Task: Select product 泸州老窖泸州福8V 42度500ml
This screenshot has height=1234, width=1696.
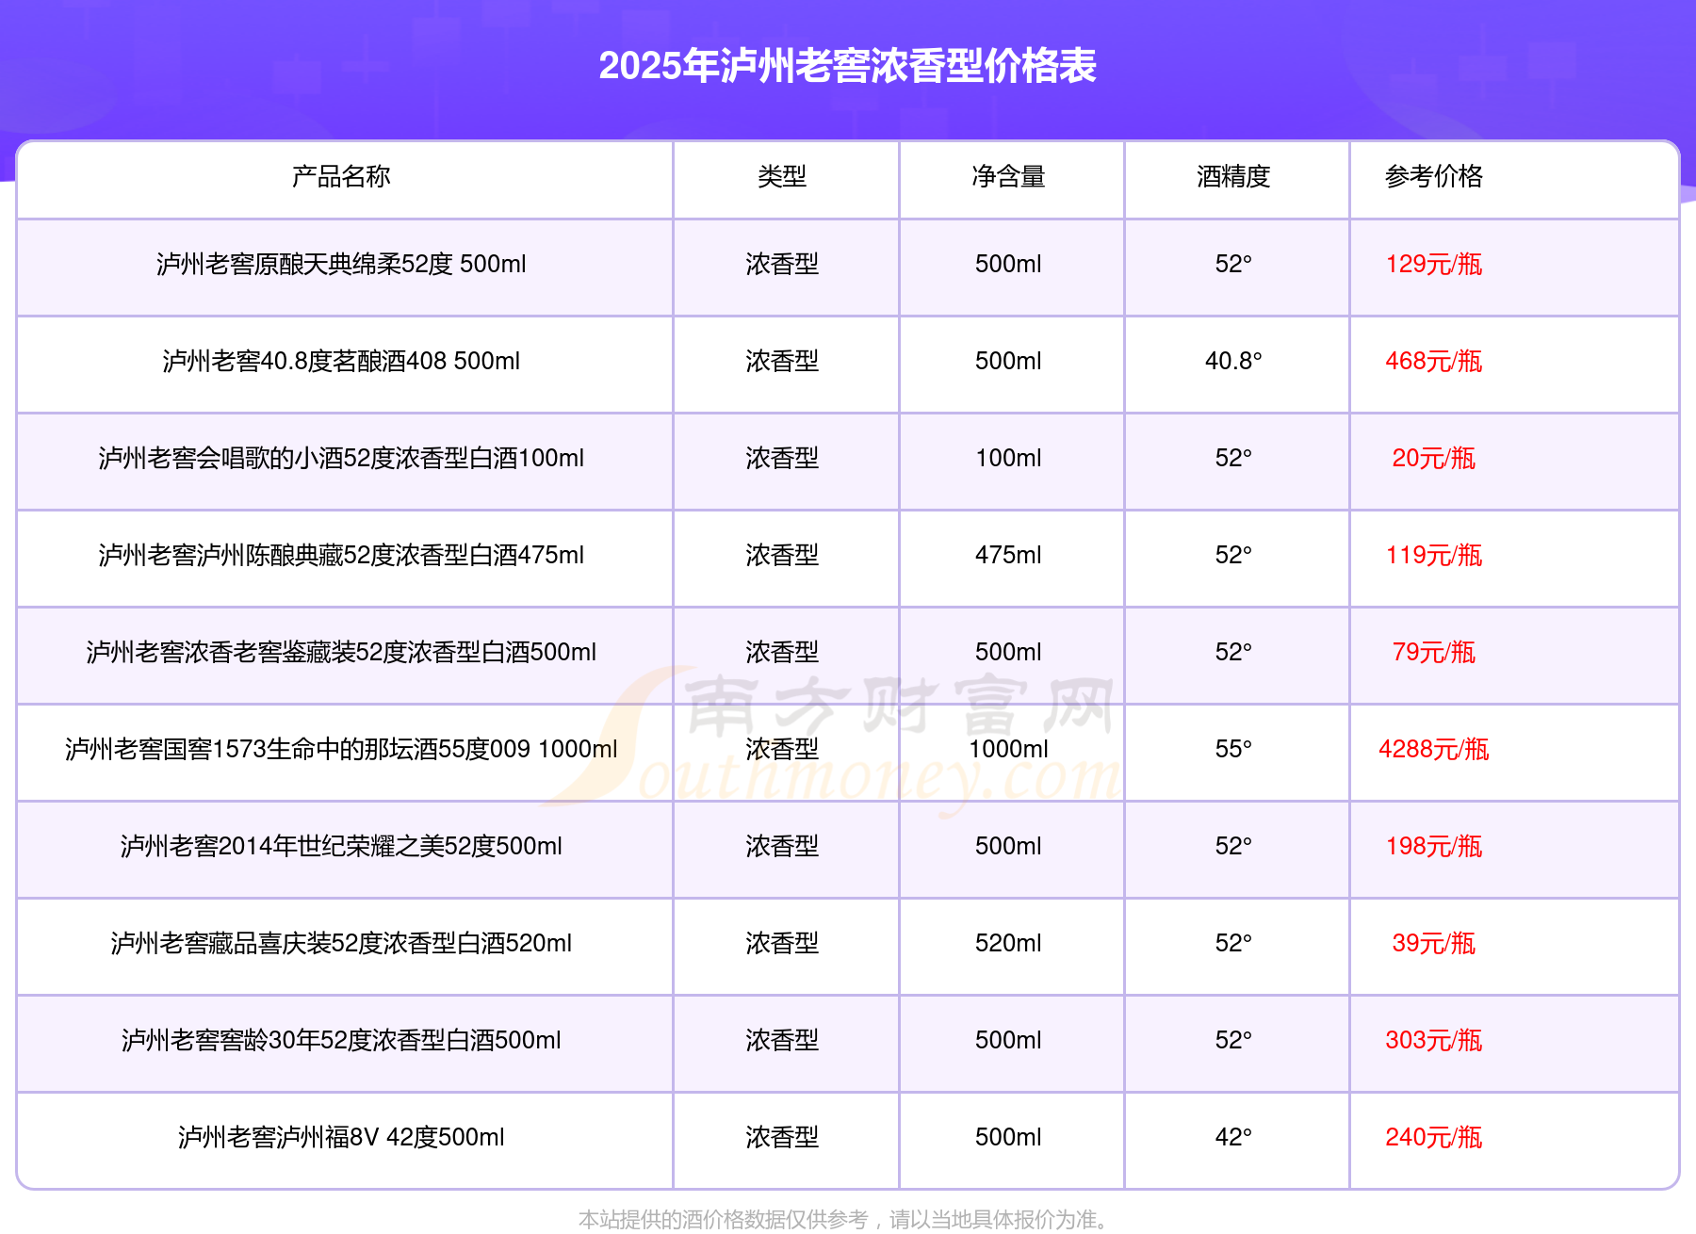Action: click(341, 1137)
